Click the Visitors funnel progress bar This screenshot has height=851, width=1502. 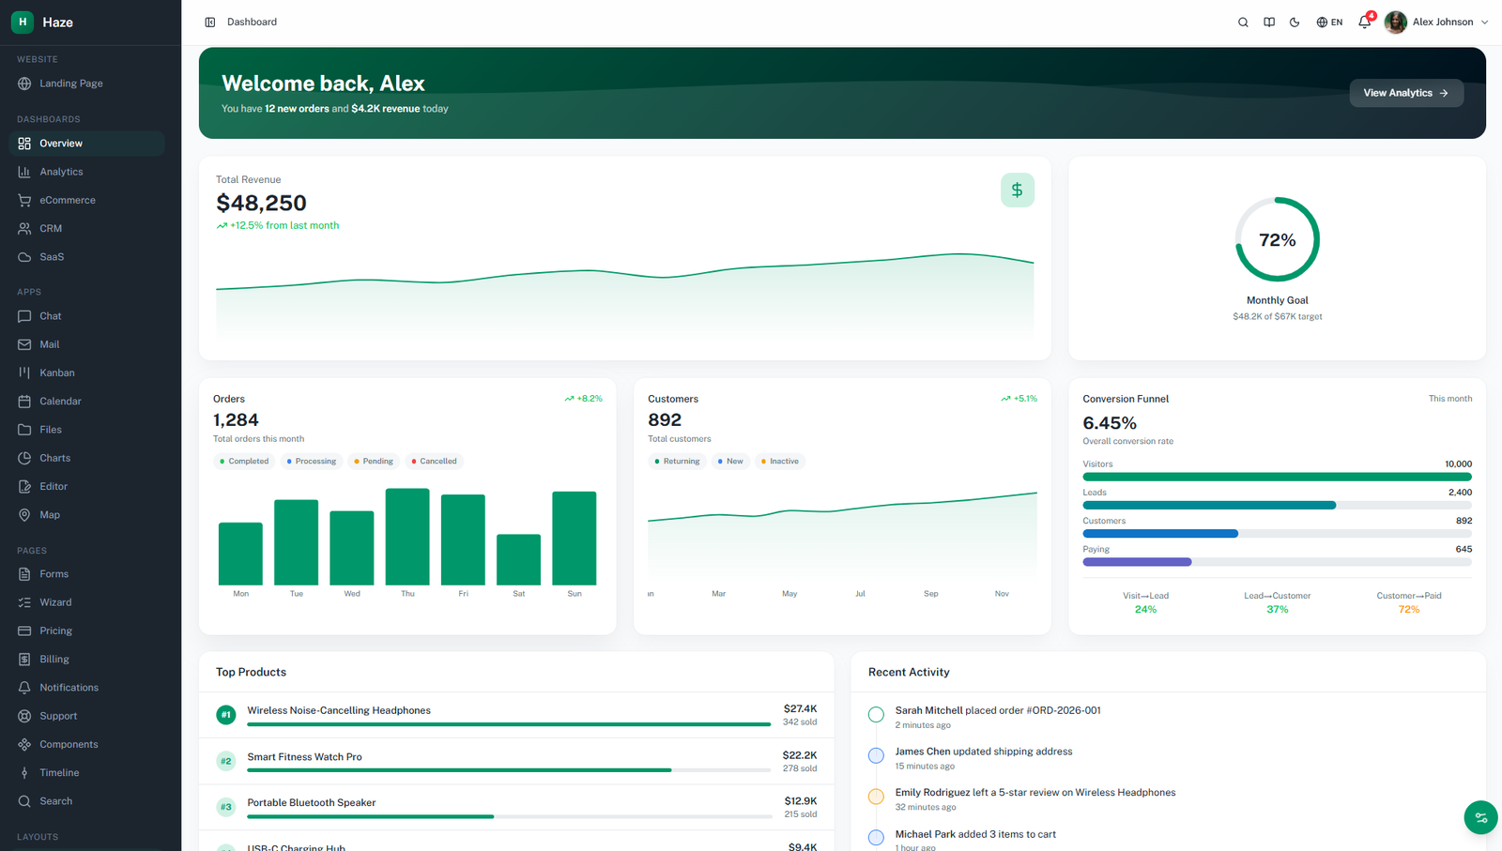pyautogui.click(x=1278, y=477)
